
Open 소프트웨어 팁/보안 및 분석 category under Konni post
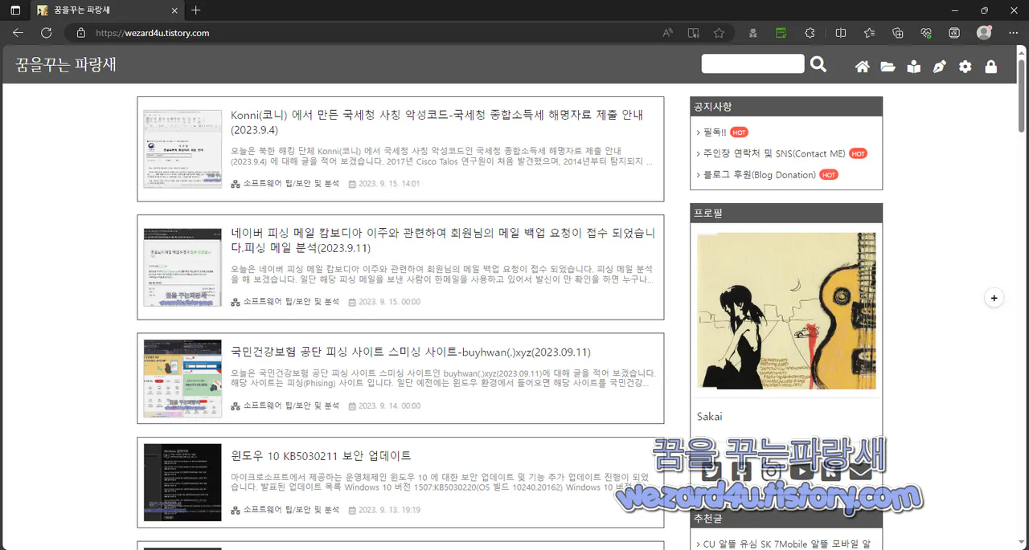[291, 183]
